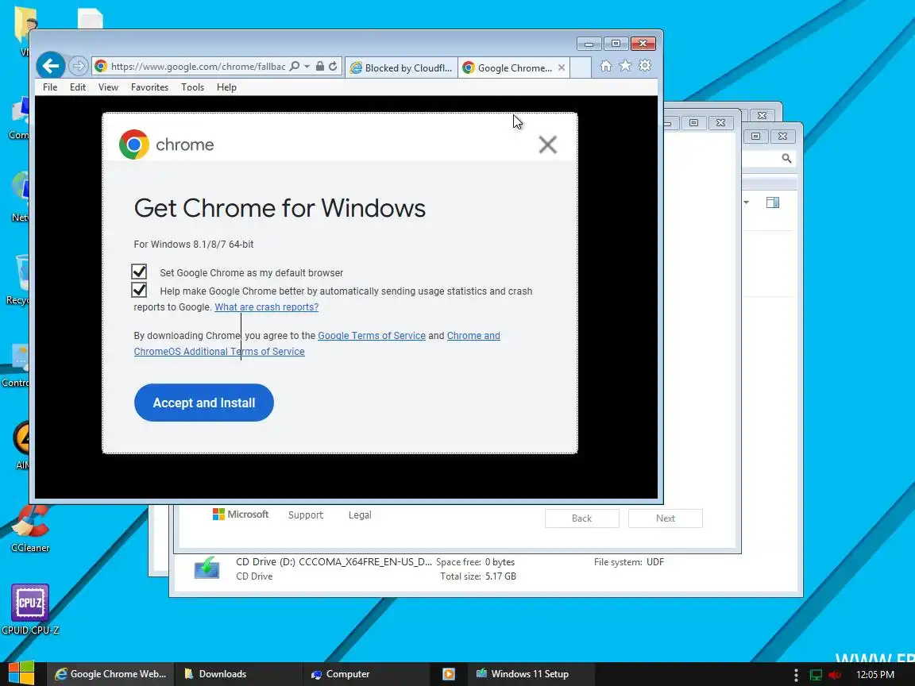Open address bar dropdown arrow
Screen dimensions: 915x686
[307, 67]
